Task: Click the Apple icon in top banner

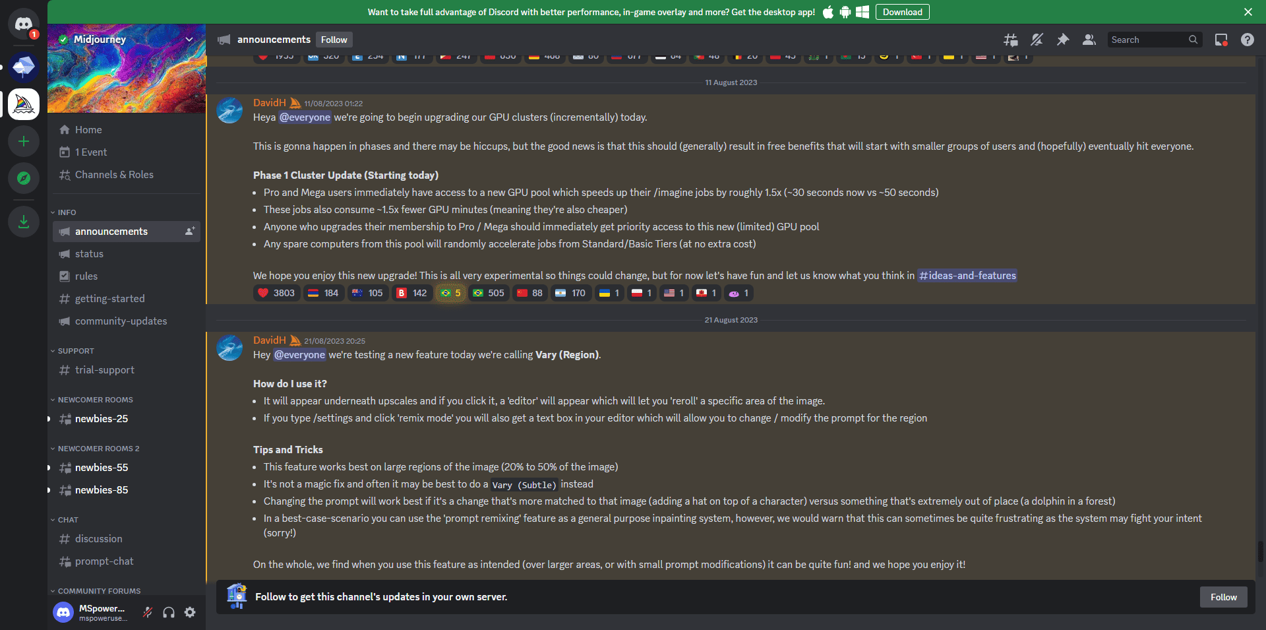Action: 828,12
